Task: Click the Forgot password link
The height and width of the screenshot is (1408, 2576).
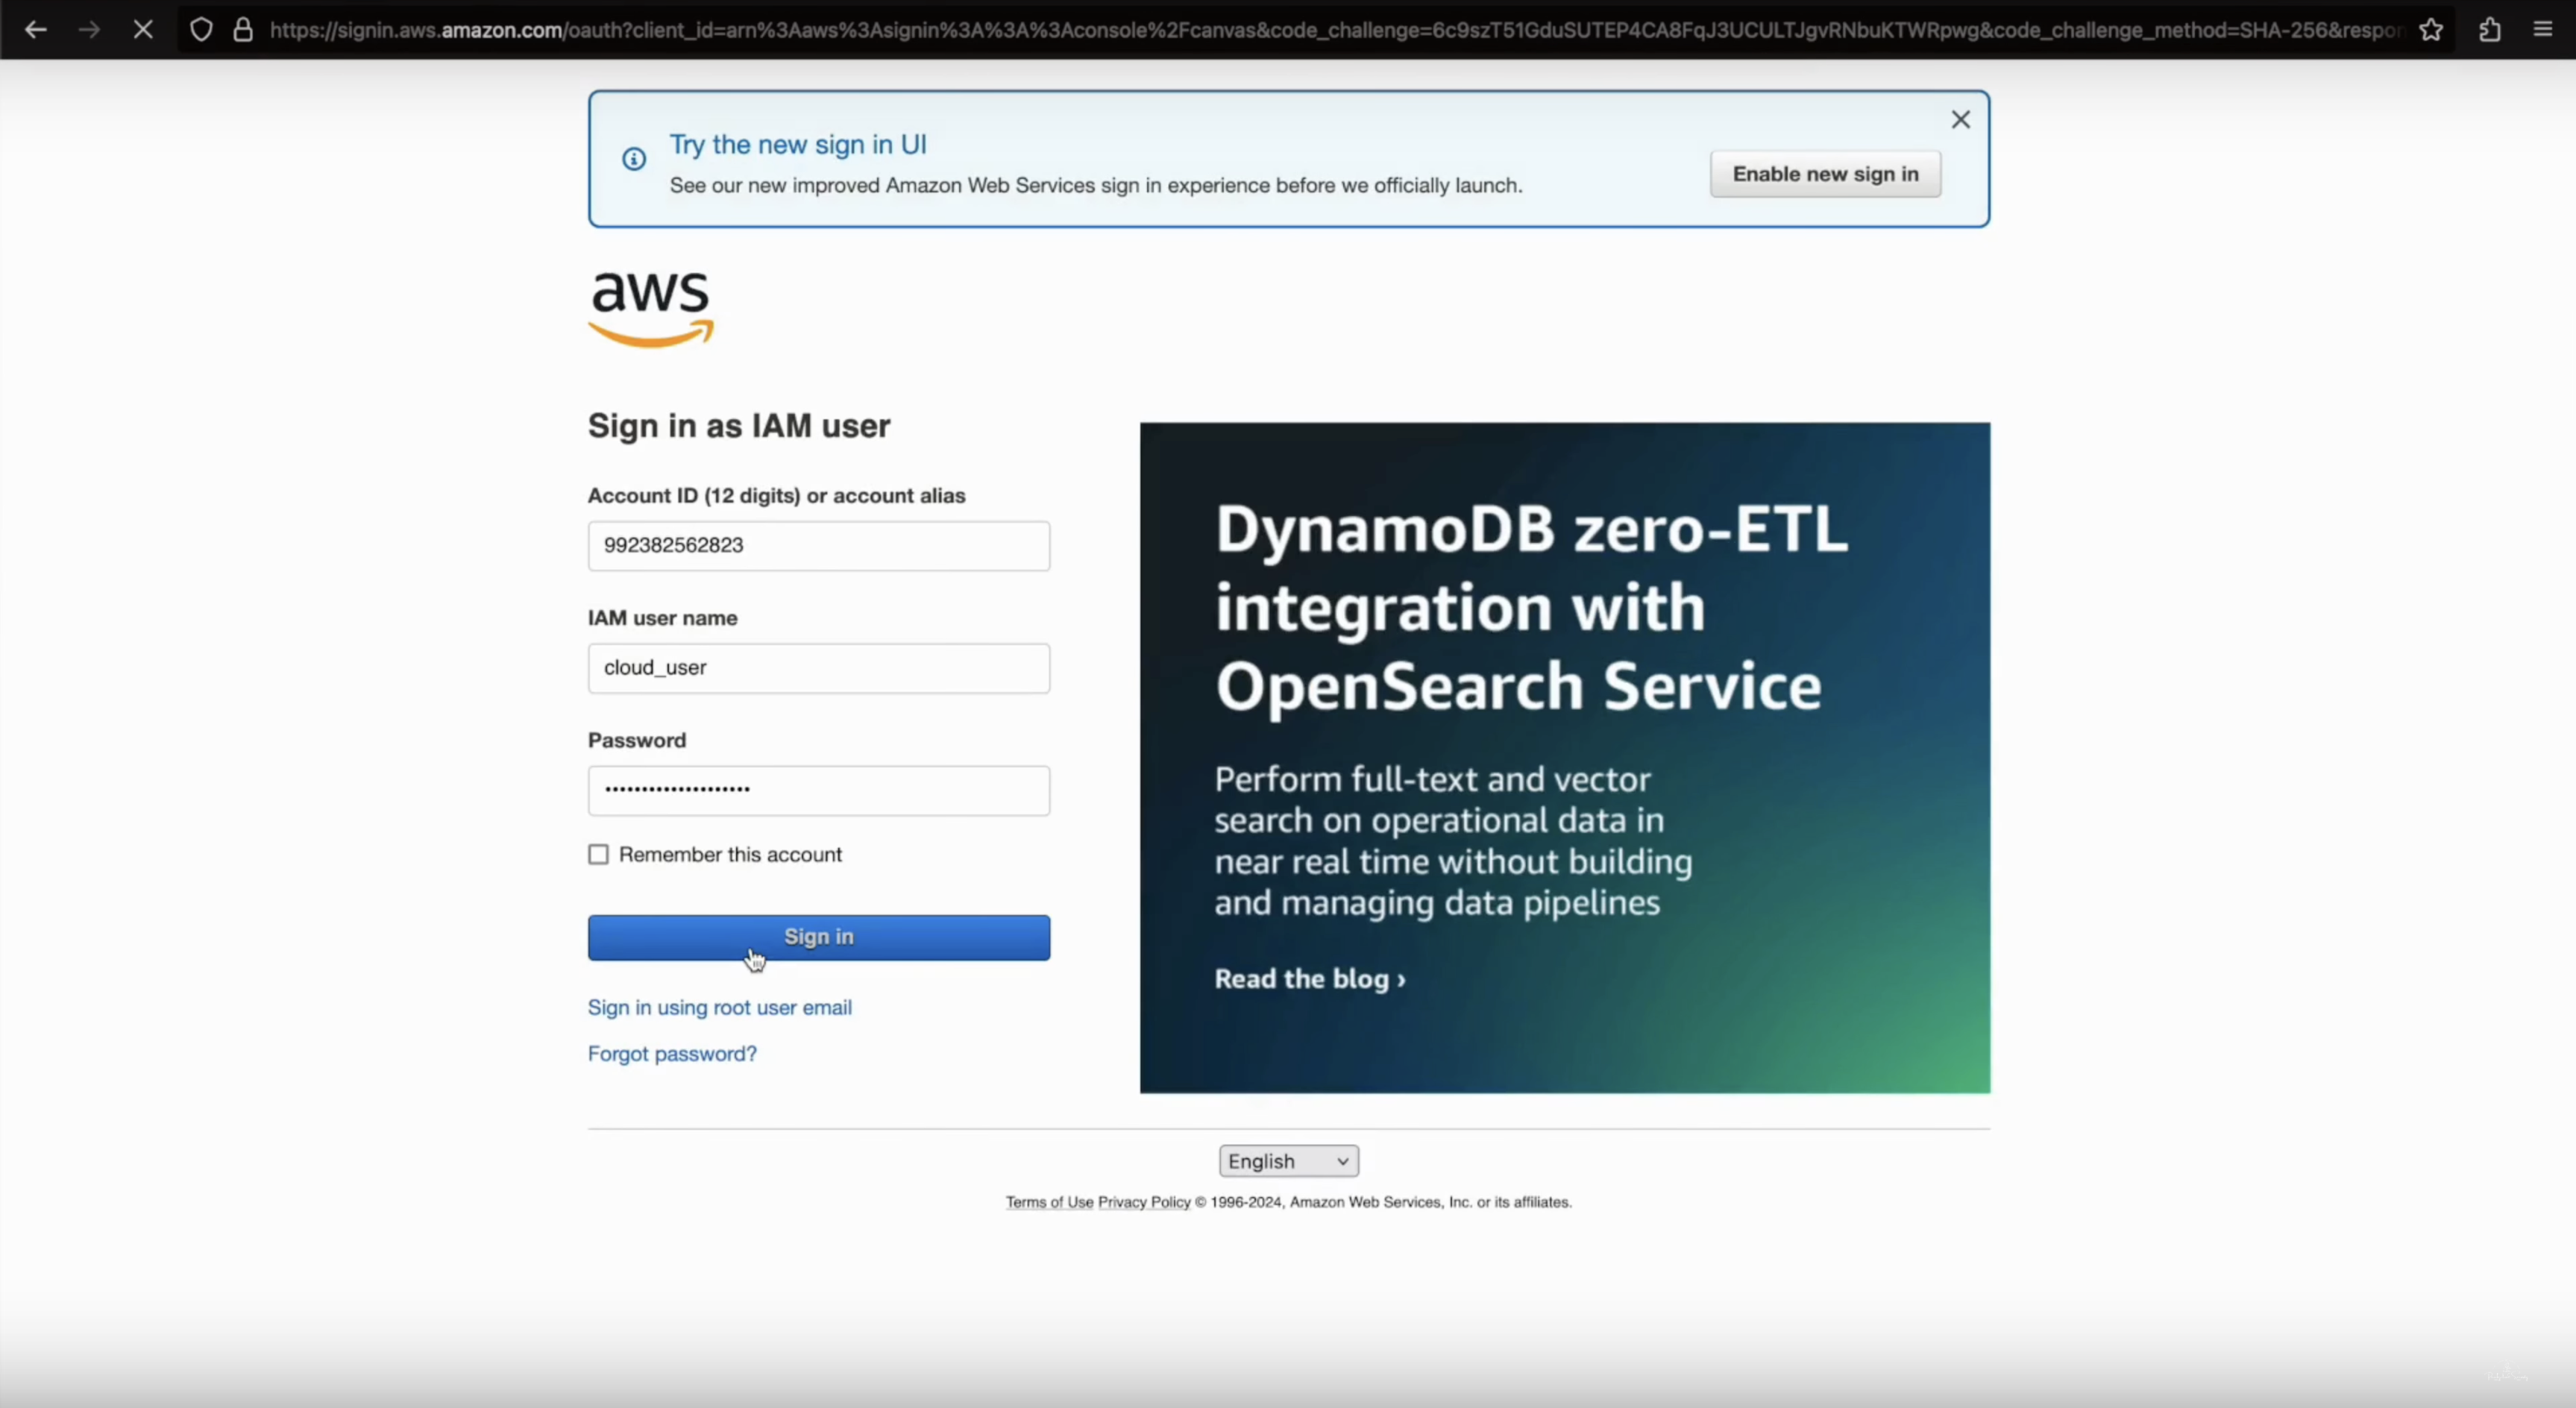Action: pyautogui.click(x=672, y=1053)
